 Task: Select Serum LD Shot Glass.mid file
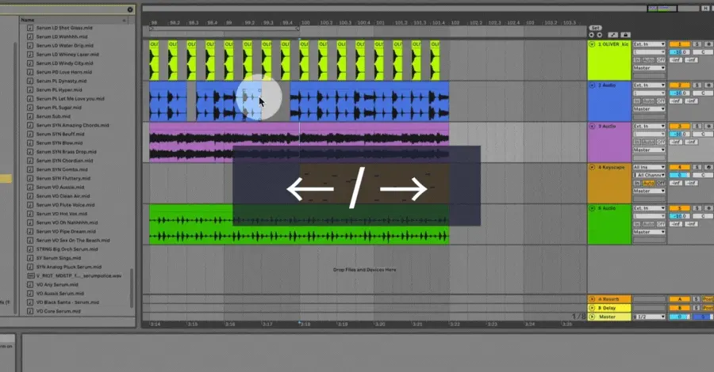point(64,28)
